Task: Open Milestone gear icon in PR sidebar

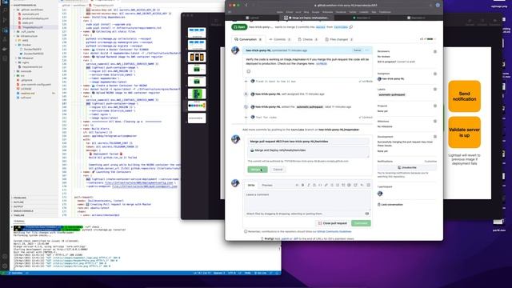Action: point(435,121)
